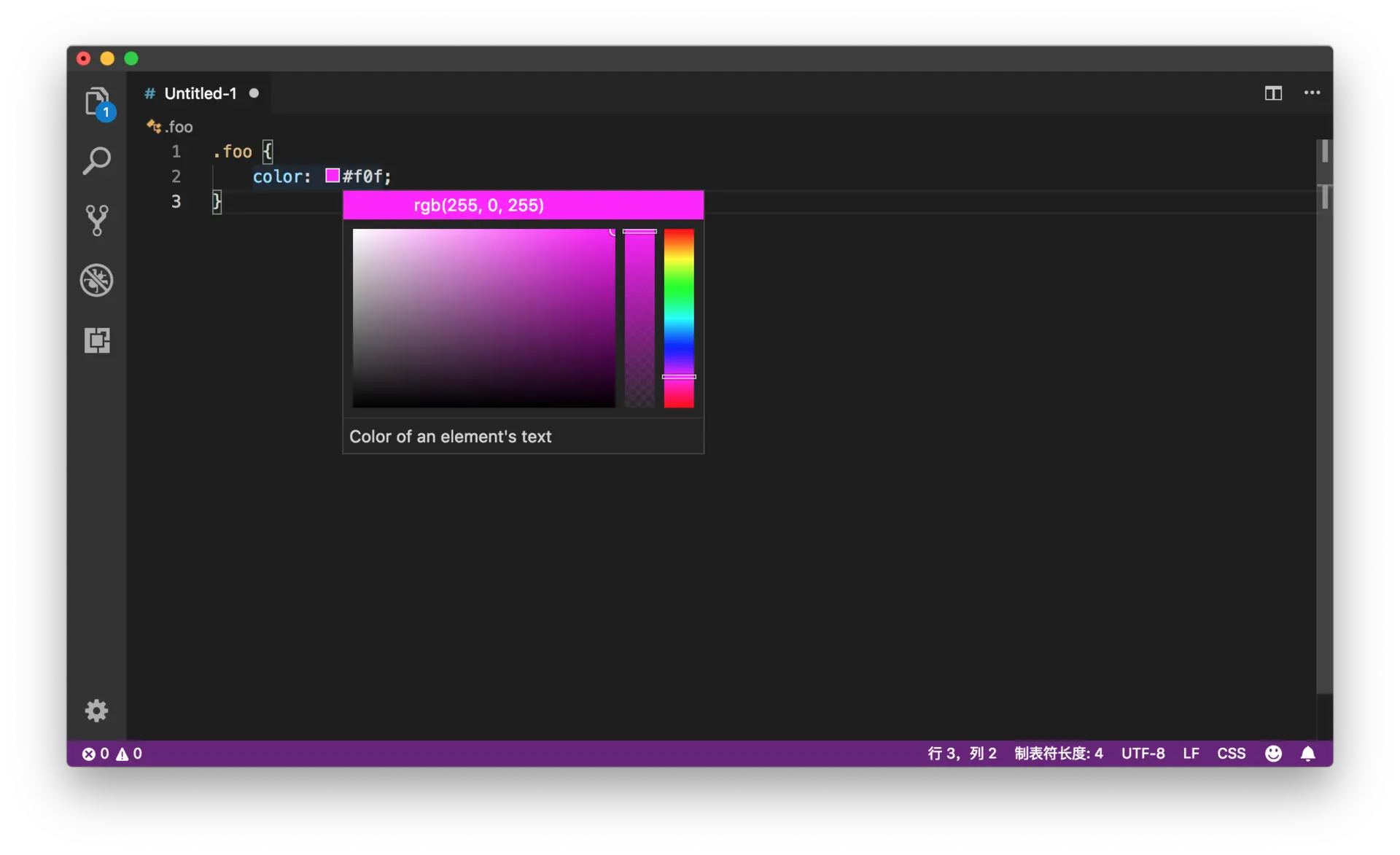Click the .foo breadcrumb item
Viewport: 1400px width, 855px height.
pyautogui.click(x=178, y=127)
